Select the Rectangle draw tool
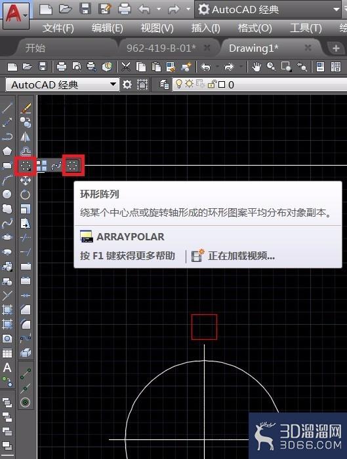The image size is (347, 459). coord(7,166)
